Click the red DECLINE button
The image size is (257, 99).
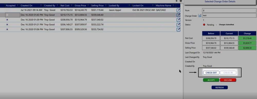(x=228, y=80)
